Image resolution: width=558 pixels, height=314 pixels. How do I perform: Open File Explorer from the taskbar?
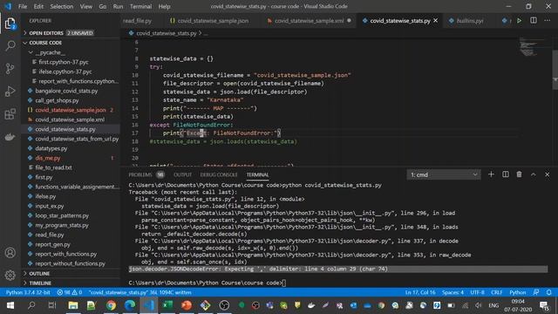coord(73,305)
